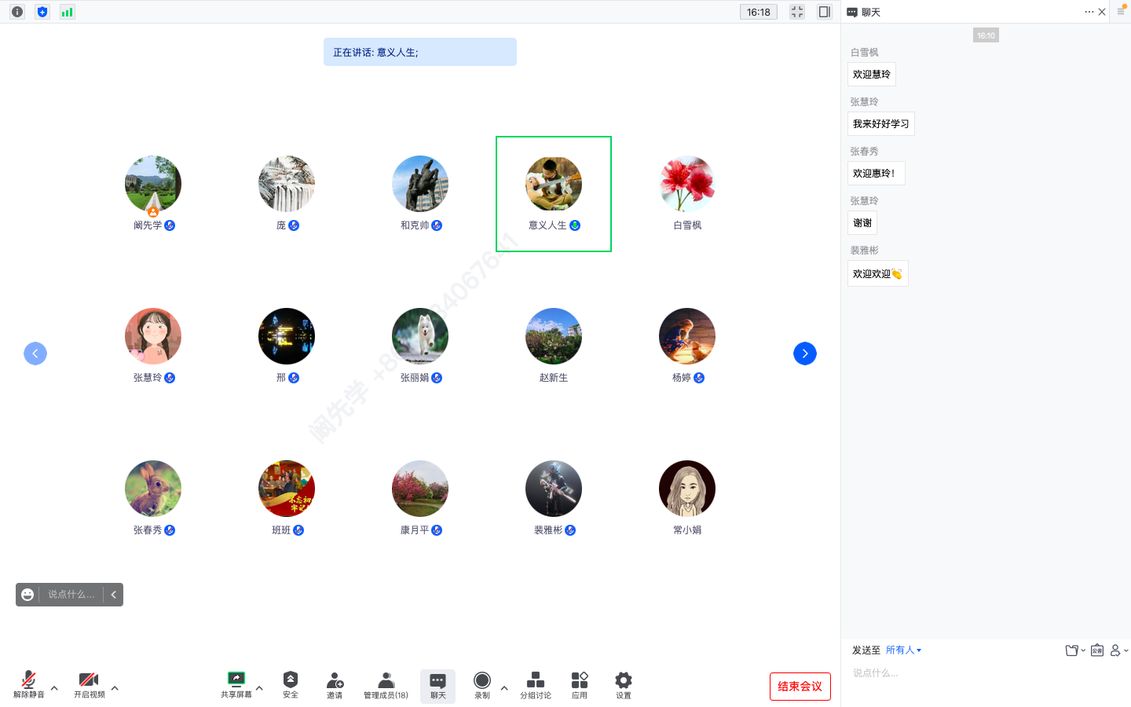Click the red 结束会议 button
1131x707 pixels.
(x=800, y=687)
